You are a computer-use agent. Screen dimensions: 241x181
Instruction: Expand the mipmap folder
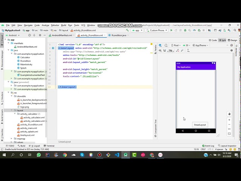[x=12, y=138]
